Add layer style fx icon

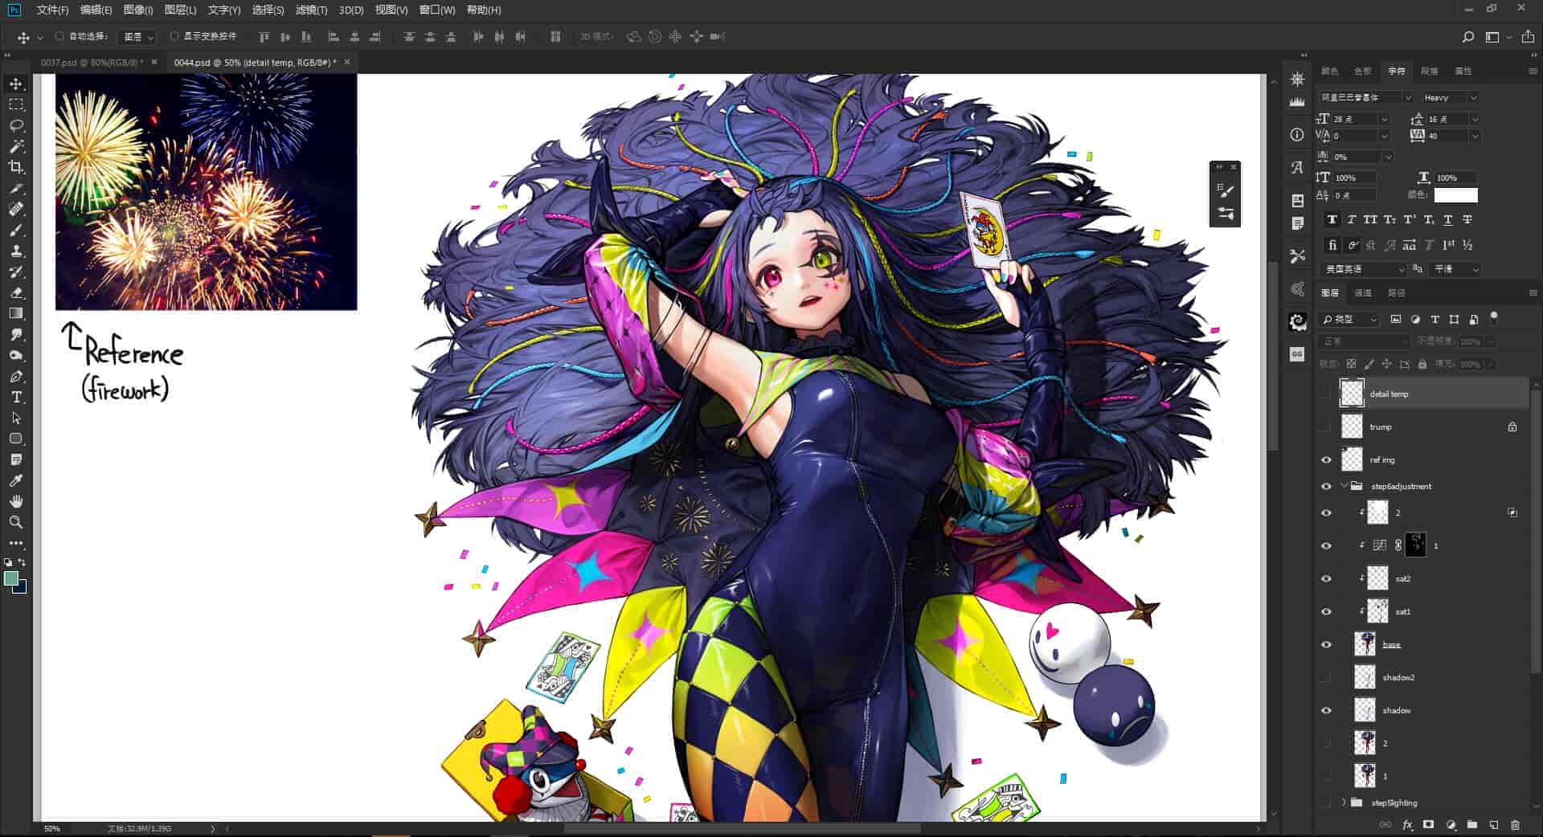pos(1407,825)
